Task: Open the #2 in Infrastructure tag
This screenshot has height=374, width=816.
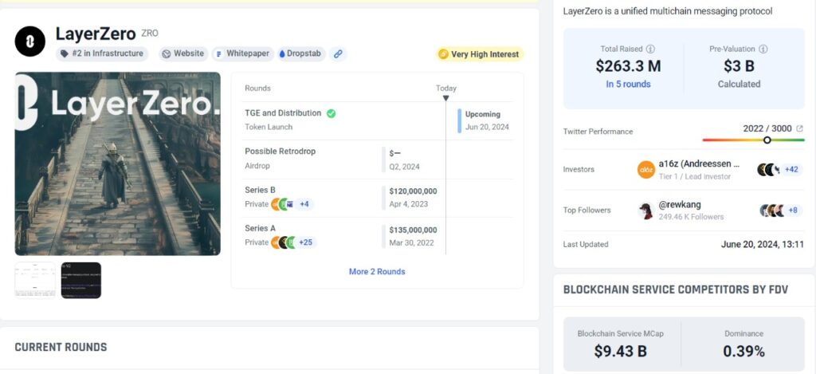Action: pyautogui.click(x=102, y=53)
